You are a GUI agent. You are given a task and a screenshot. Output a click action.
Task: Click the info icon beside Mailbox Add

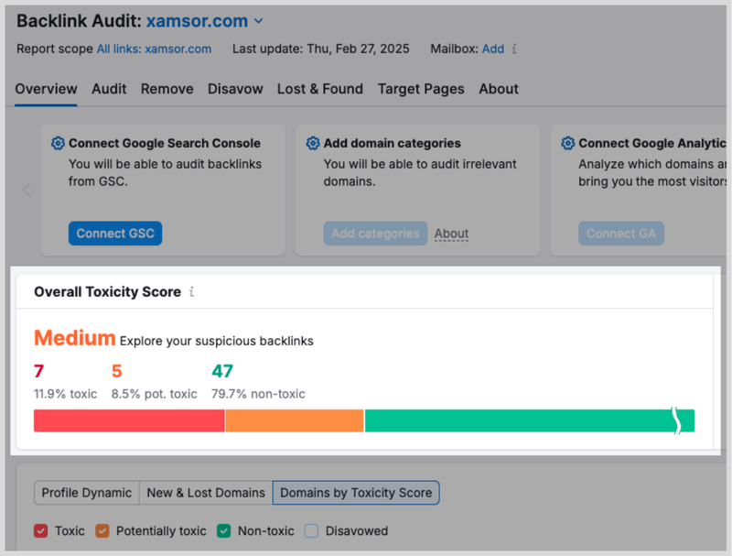(x=515, y=49)
